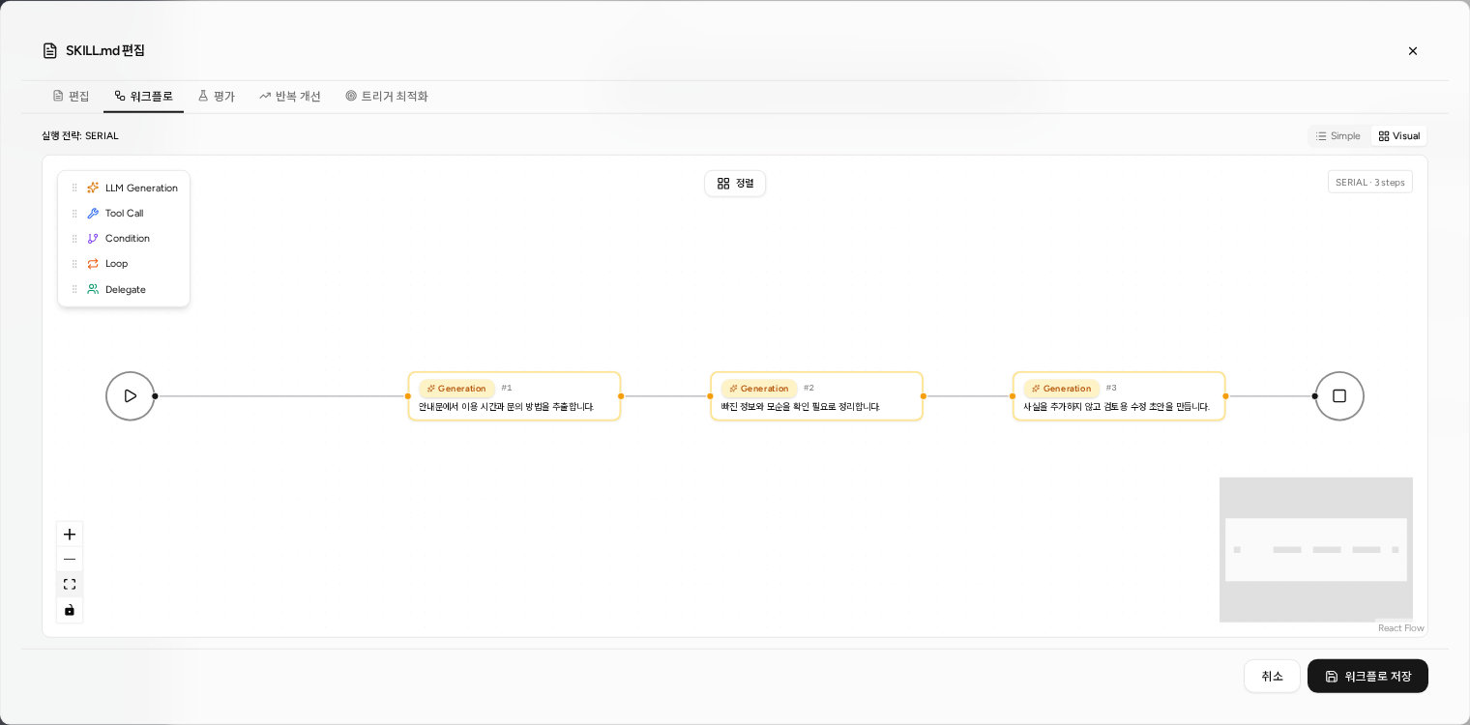Screen dimensions: 1470x725
Task: Click the Generation badge on step #1
Action: coord(456,389)
